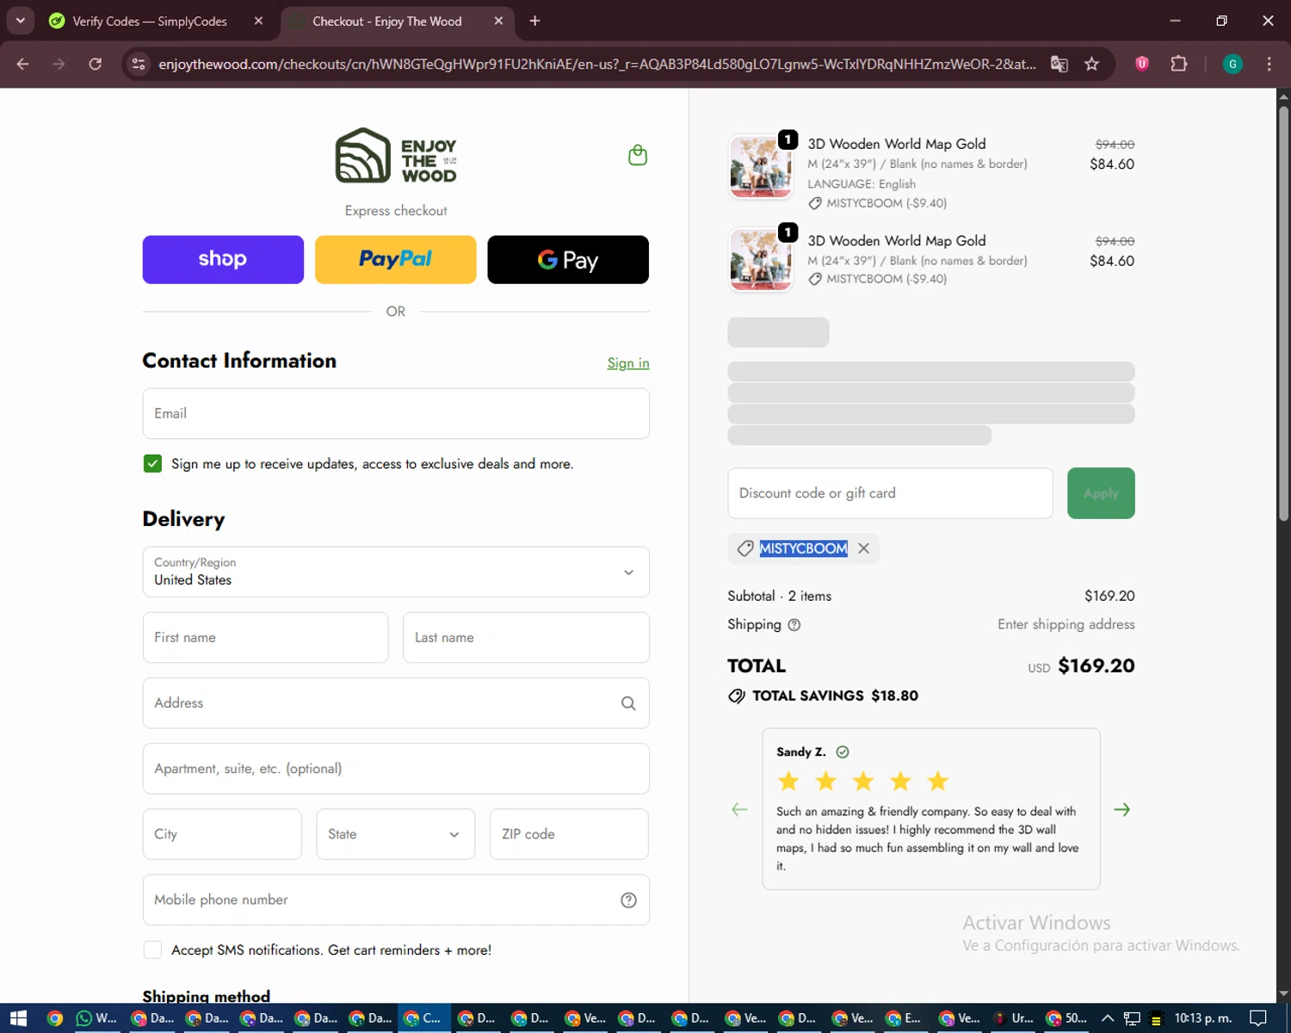Focus the Apartment, suite, etc. field
The width and height of the screenshot is (1291, 1033).
click(x=396, y=769)
